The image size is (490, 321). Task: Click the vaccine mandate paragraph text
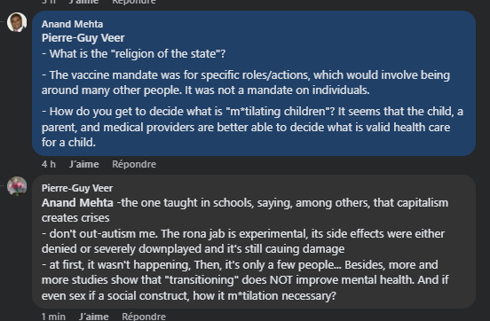pos(246,82)
